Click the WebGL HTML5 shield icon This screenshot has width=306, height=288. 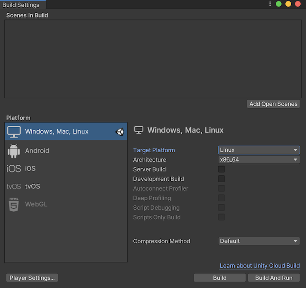(14, 204)
